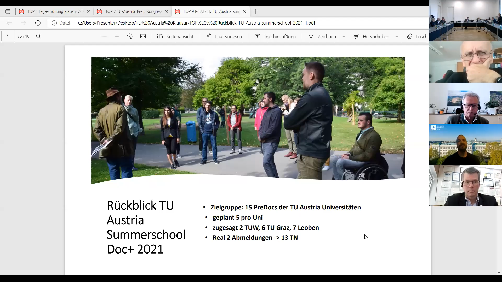Reload the current page

[x=38, y=23]
